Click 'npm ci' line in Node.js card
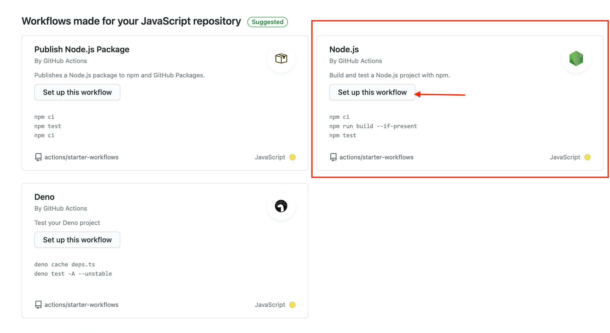Screen dimensions: 610x333 tap(339, 117)
